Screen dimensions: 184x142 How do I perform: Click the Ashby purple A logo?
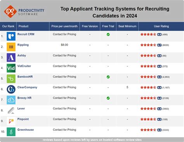point(11,58)
